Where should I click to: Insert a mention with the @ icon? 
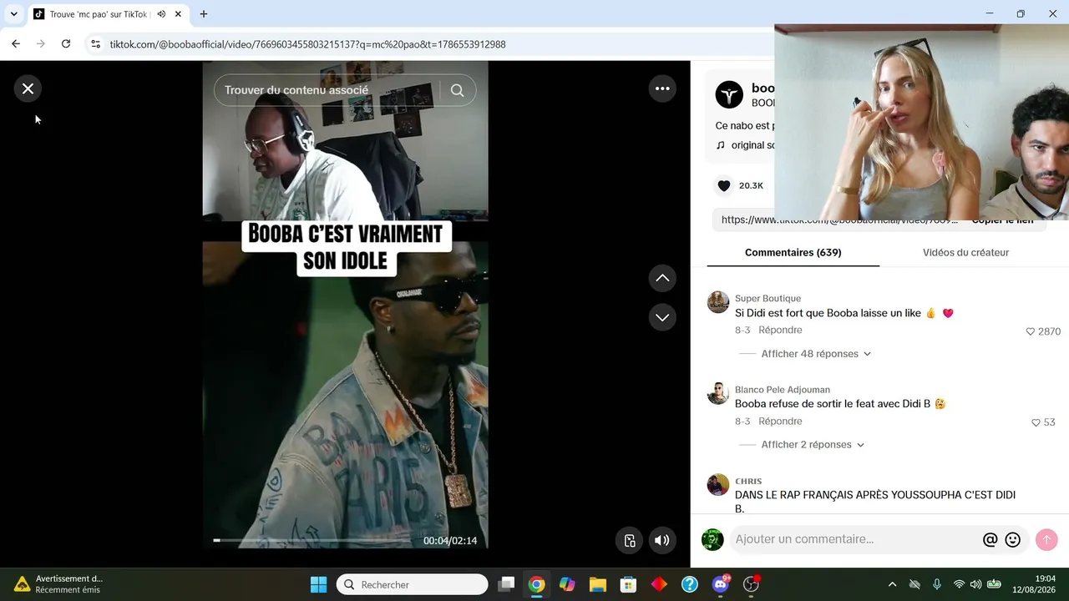click(x=990, y=540)
